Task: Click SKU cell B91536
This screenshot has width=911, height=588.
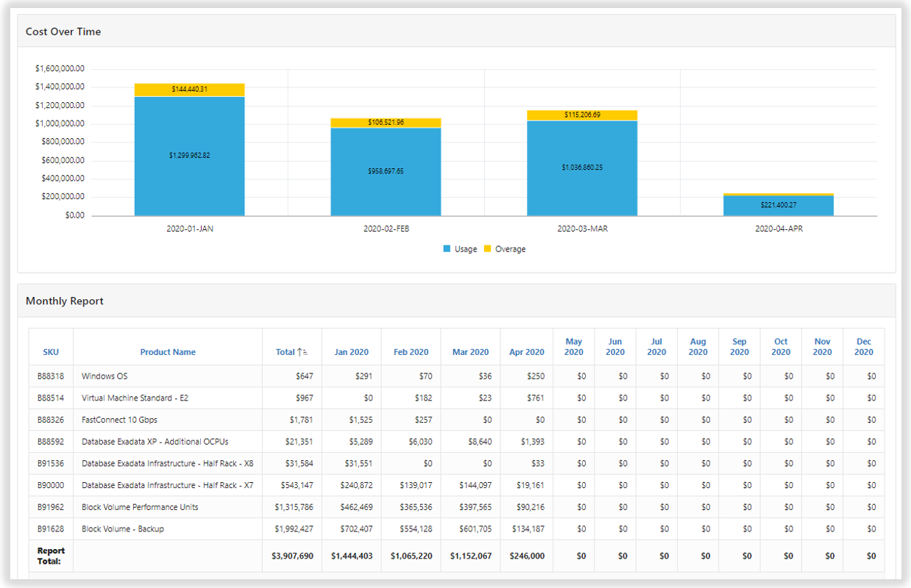Action: 51,463
